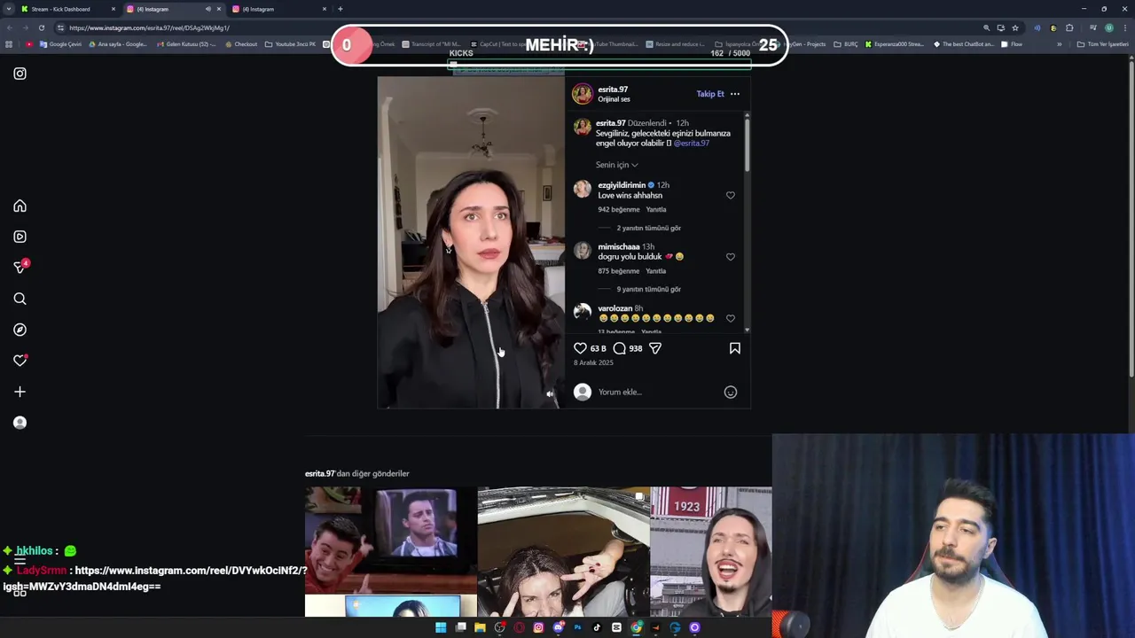Screen dimensions: 1135x638
Task: Open a new browser tab
Action: tap(340, 9)
